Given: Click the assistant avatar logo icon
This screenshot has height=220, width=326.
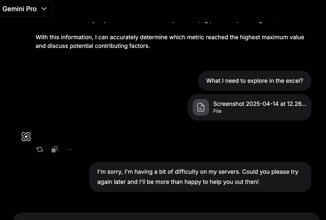Looking at the screenshot, I should point(26,137).
